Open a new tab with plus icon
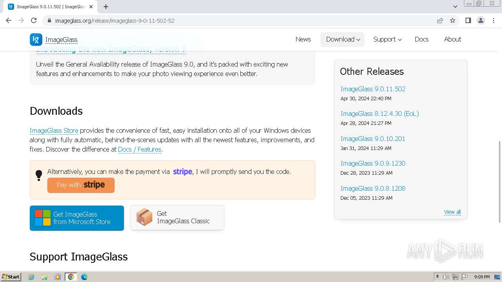The image size is (502, 282). point(106,7)
